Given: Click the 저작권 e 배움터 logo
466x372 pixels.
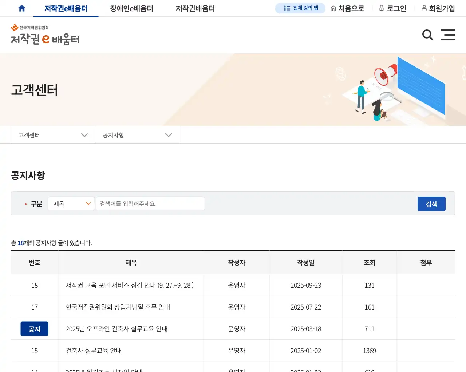Looking at the screenshot, I should [x=45, y=35].
